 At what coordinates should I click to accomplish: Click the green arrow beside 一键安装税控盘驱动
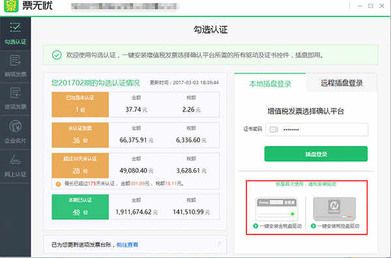pyautogui.click(x=313, y=226)
